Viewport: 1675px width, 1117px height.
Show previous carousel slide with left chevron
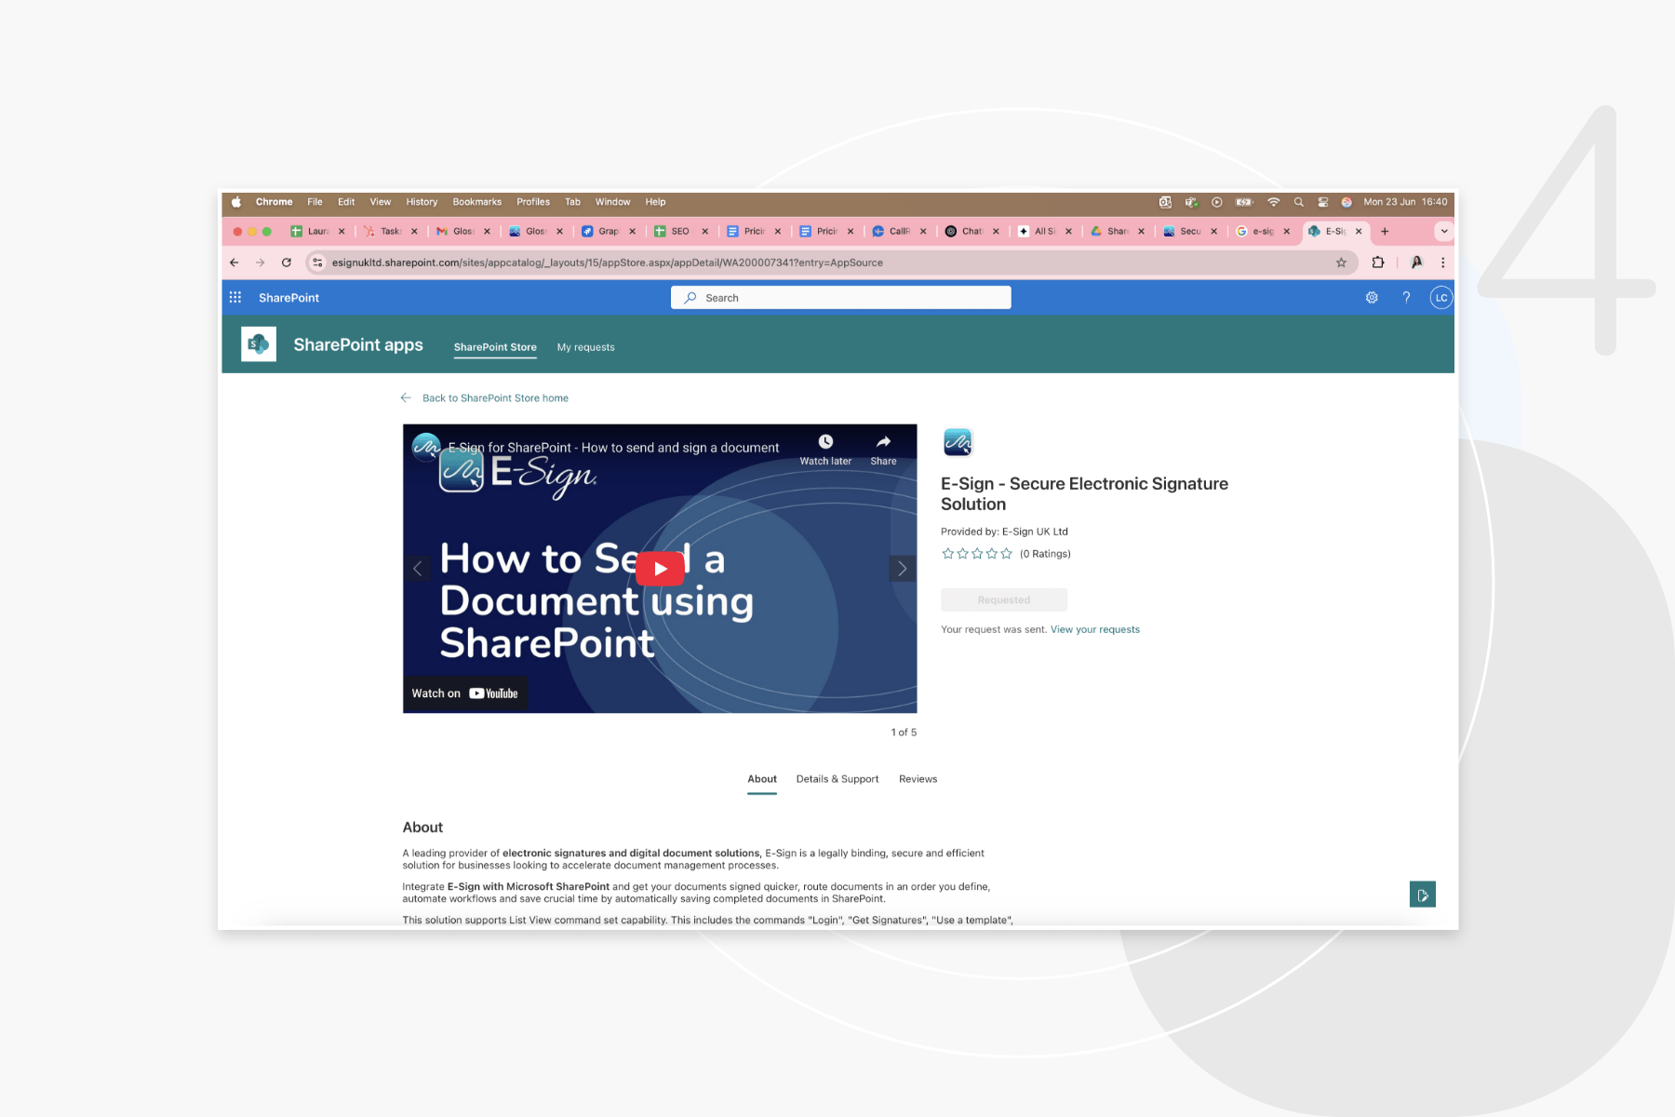pos(417,568)
